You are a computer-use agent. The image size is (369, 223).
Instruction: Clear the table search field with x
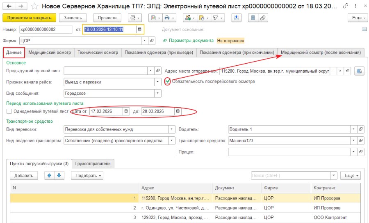pos(333,175)
